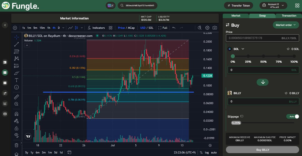The image size is (302, 156).
Task: Click the Solana network icon in header
Action: pyautogui.click(x=110, y=5)
